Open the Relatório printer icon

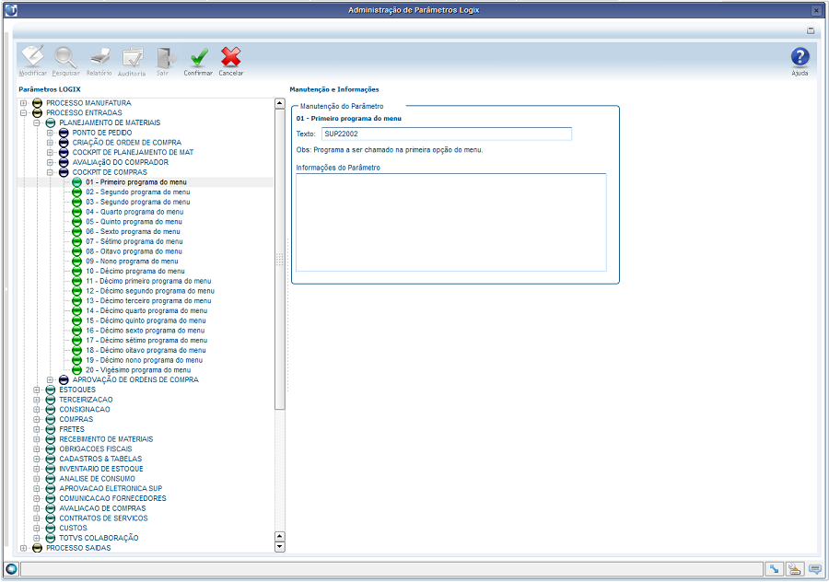click(x=99, y=56)
